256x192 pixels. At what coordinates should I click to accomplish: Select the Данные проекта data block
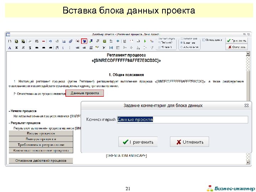[x=85, y=93]
